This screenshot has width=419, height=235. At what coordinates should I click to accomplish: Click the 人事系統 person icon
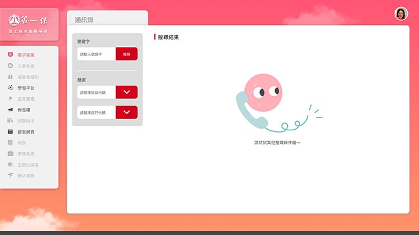click(x=10, y=66)
